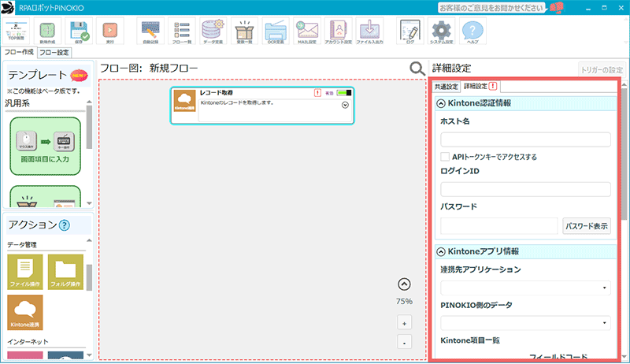Click the red warning icon on node
The height and width of the screenshot is (364, 630).
[317, 93]
